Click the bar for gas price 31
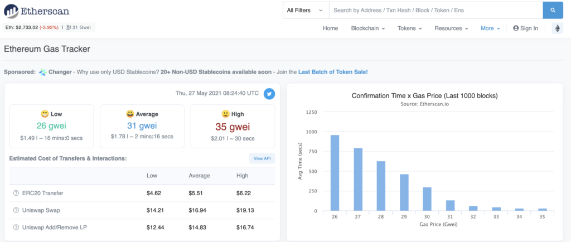The width and height of the screenshot is (571, 242). point(451,206)
